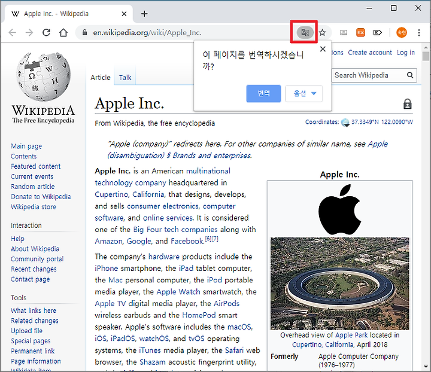Close the Apple Inc. Wikipedia tab
The height and width of the screenshot is (372, 431).
point(125,14)
